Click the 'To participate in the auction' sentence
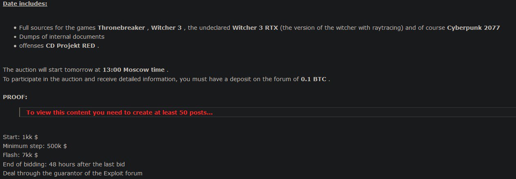The height and width of the screenshot is (179, 516). [x=166, y=79]
